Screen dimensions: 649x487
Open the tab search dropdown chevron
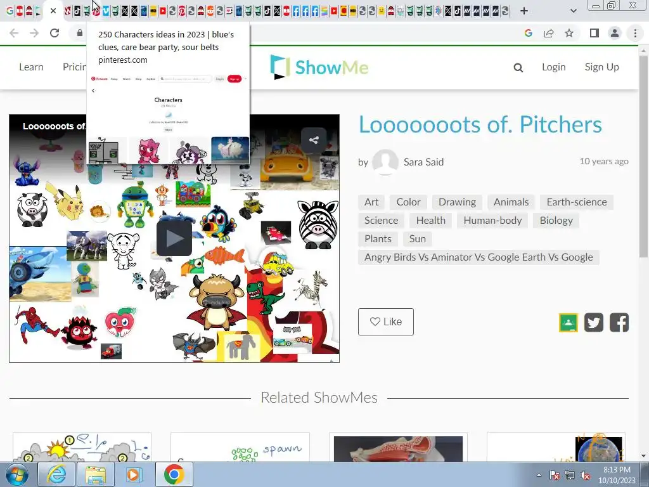pos(573,11)
